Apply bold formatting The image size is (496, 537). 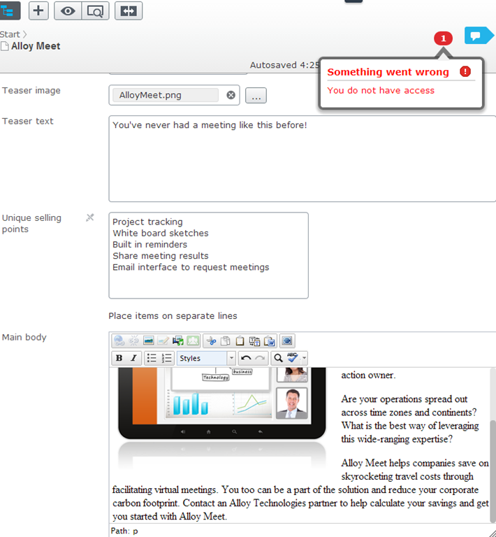click(119, 358)
